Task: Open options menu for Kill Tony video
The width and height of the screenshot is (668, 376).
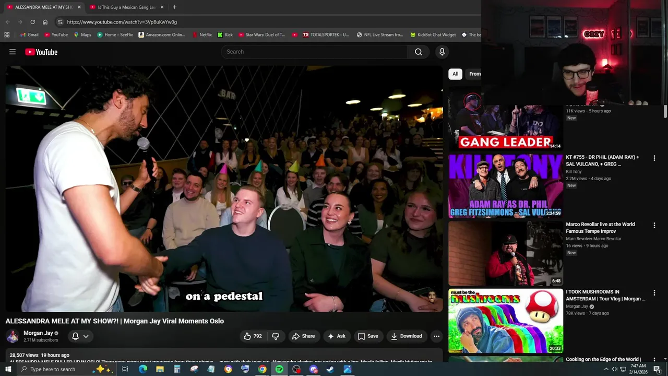Action: tap(654, 158)
